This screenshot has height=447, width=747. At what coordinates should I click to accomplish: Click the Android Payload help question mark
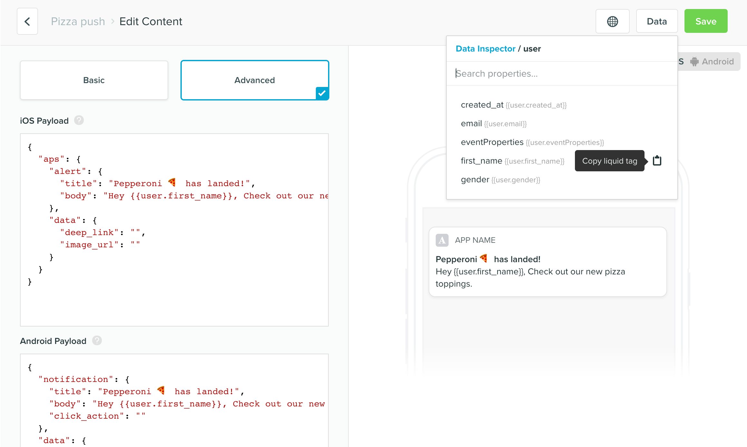(x=97, y=341)
